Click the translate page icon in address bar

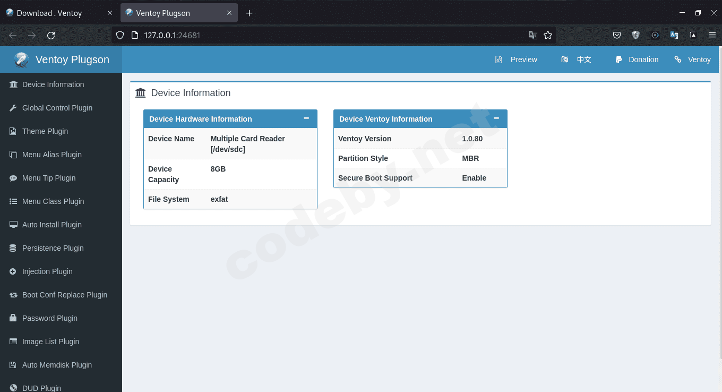pyautogui.click(x=533, y=36)
